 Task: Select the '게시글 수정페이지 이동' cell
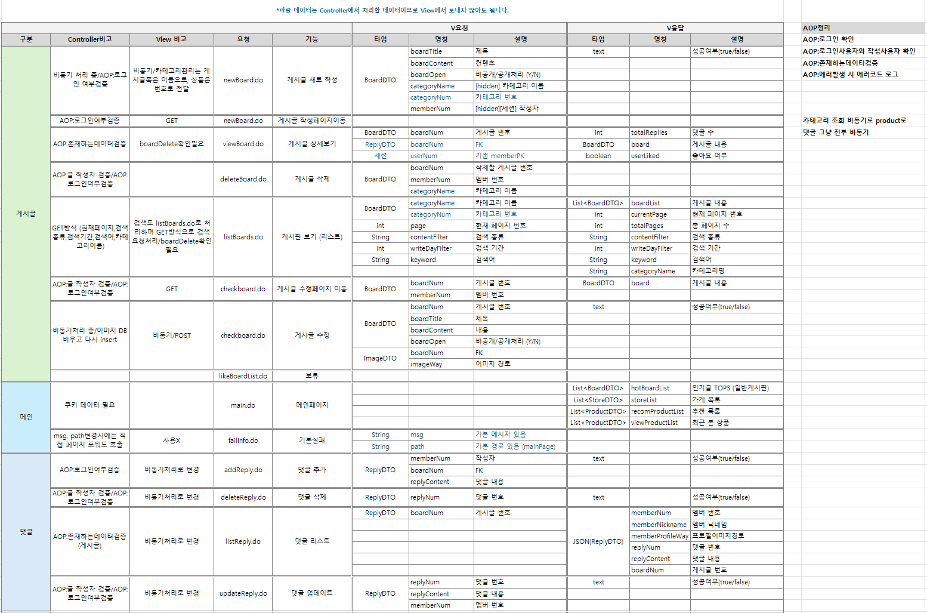[312, 289]
